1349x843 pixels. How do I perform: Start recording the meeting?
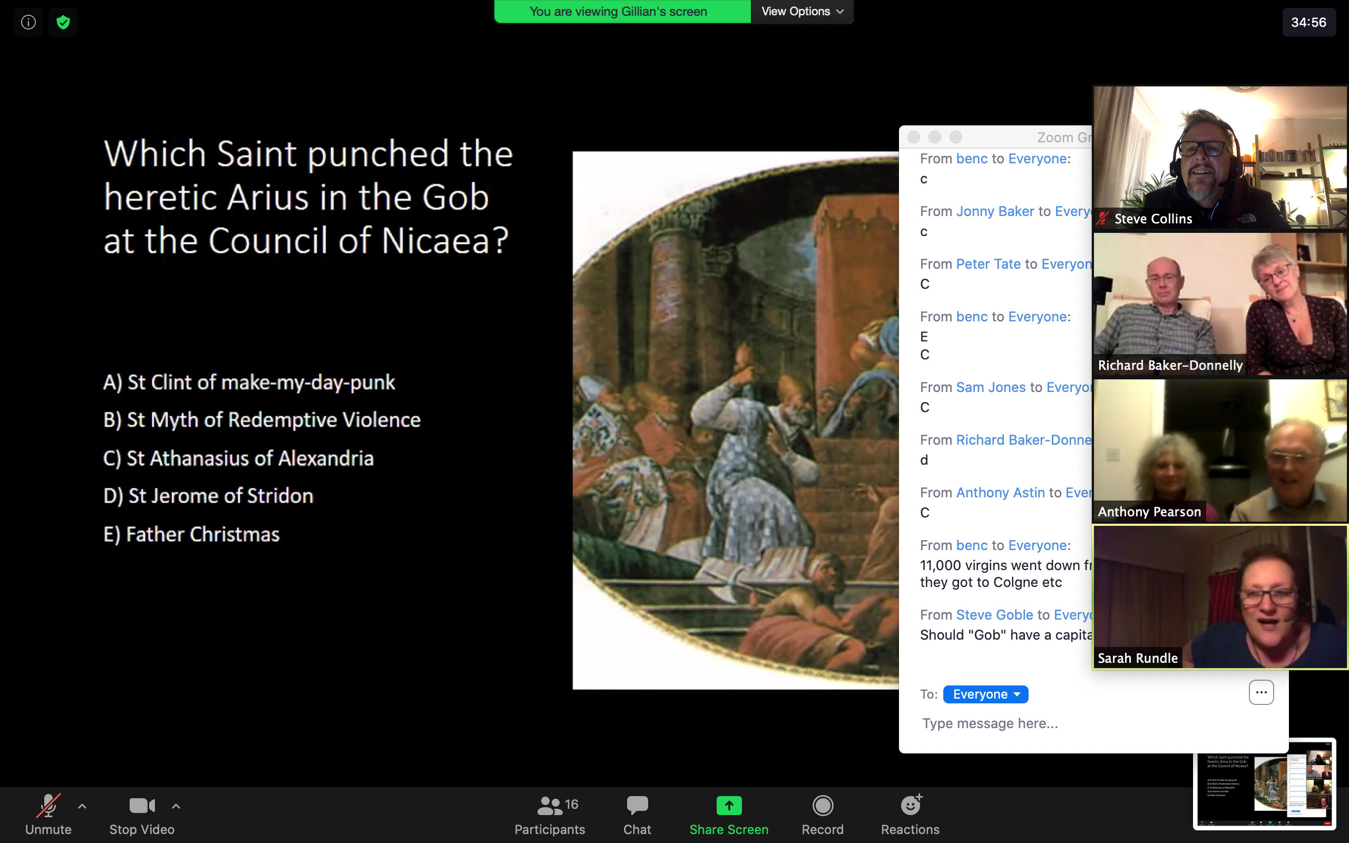pos(822,815)
